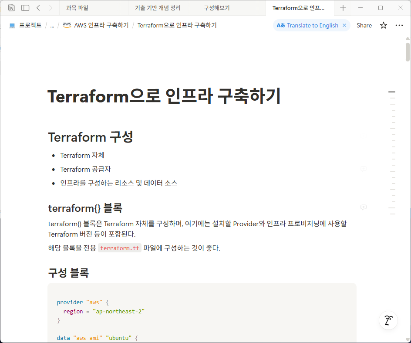Favorite this page with the star icon
This screenshot has height=343, width=411.
pyautogui.click(x=384, y=25)
